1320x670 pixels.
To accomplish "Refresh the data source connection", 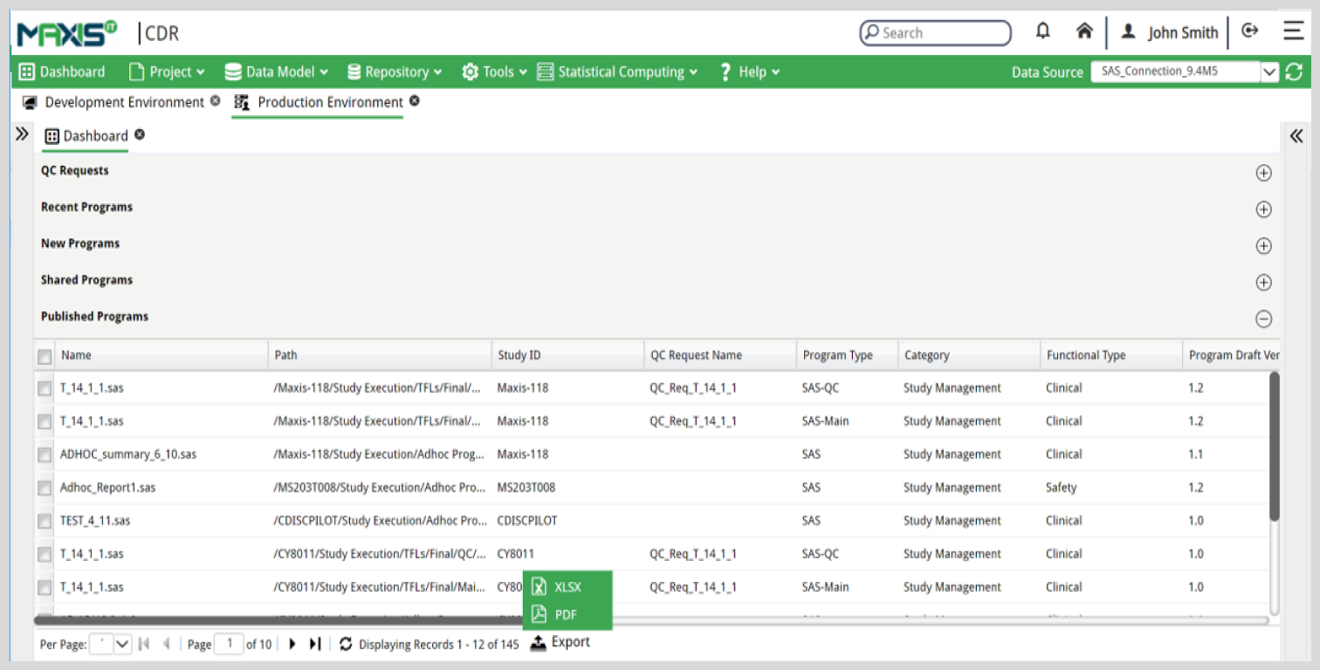I will [x=1294, y=72].
